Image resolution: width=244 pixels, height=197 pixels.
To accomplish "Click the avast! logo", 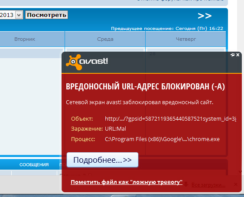I will click(x=87, y=62).
